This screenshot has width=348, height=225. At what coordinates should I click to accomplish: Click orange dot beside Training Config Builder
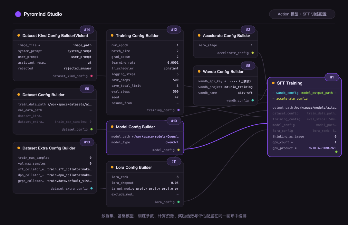click(112, 35)
